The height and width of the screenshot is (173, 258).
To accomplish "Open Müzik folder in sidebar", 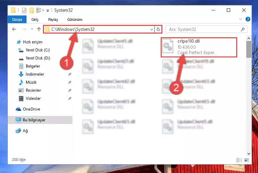I will tap(31, 82).
